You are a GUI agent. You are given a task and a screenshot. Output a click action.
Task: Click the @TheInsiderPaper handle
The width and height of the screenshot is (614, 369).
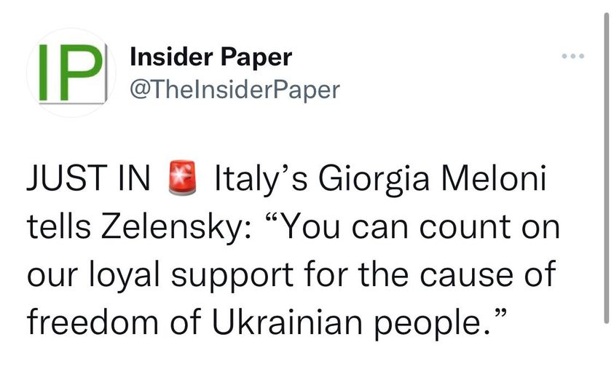click(x=234, y=90)
